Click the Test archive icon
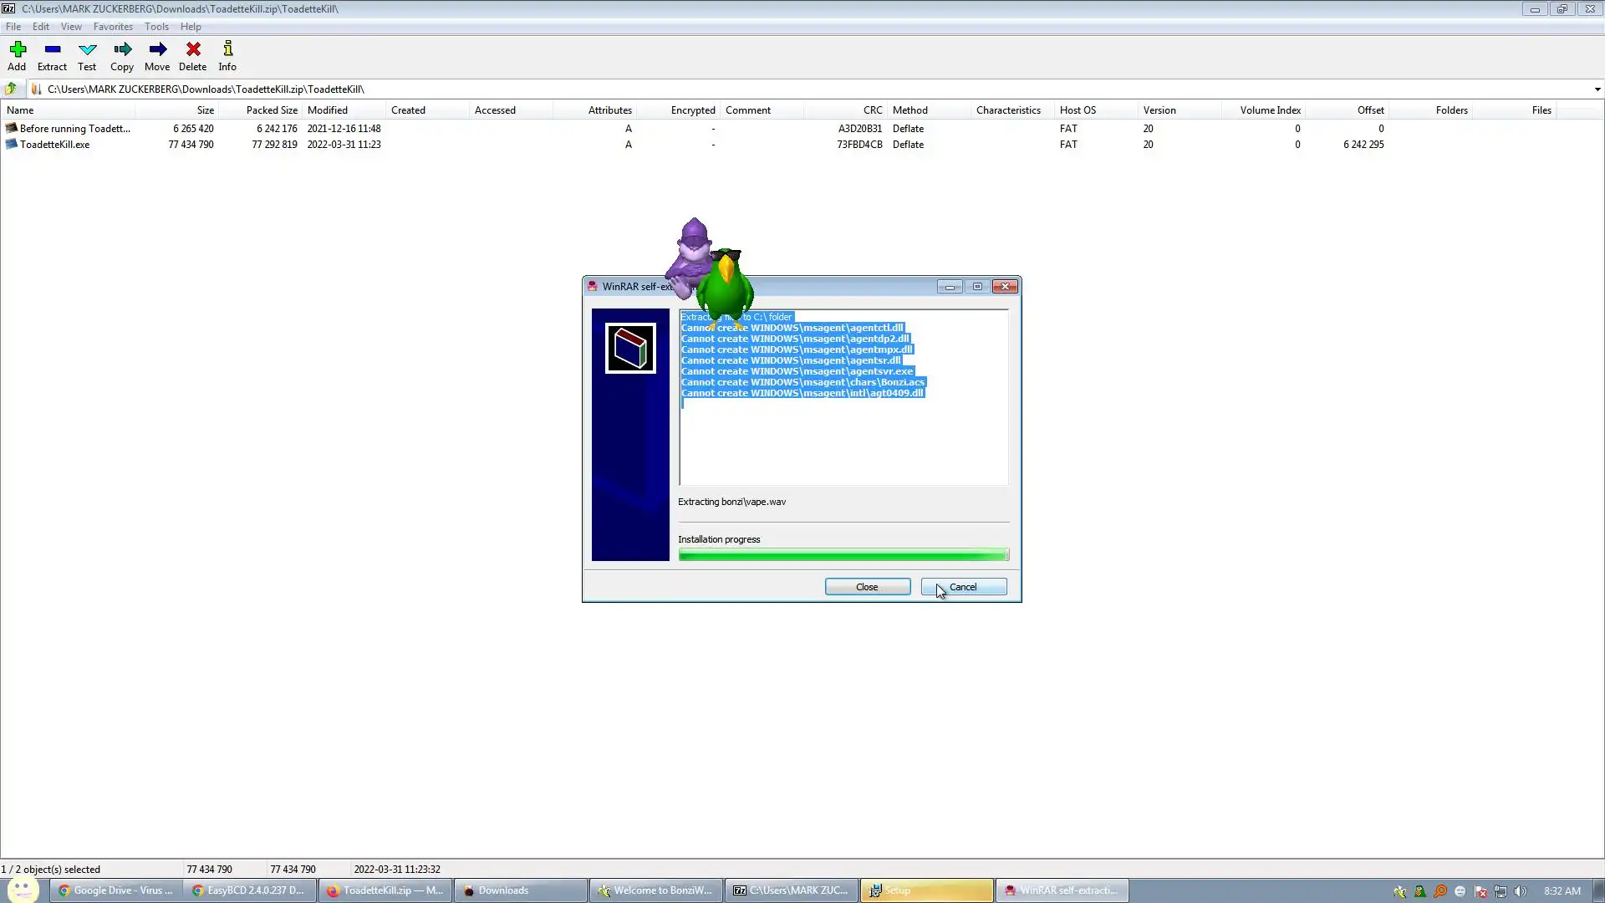1605x903 pixels. (x=87, y=55)
